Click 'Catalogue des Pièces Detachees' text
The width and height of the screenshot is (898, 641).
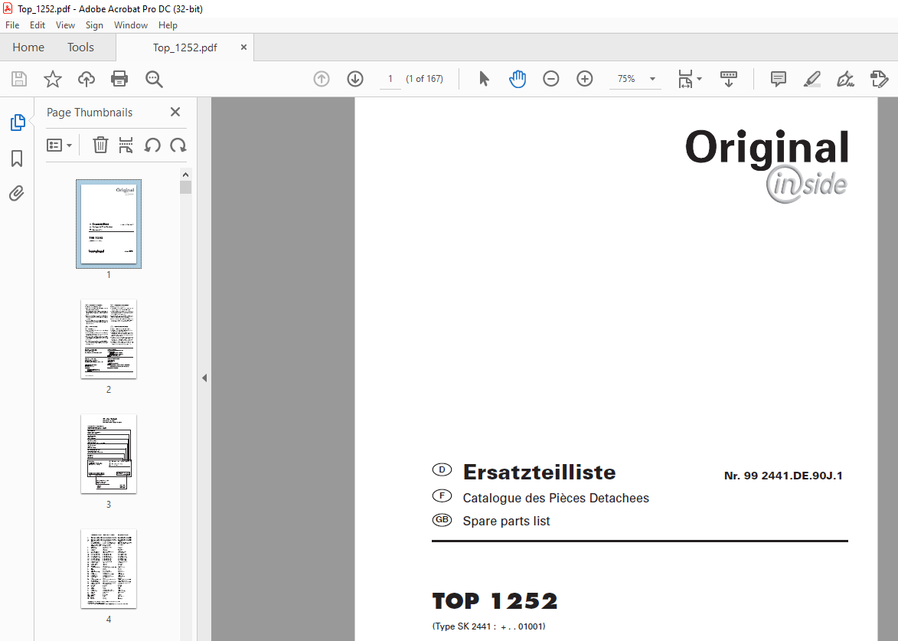click(556, 499)
